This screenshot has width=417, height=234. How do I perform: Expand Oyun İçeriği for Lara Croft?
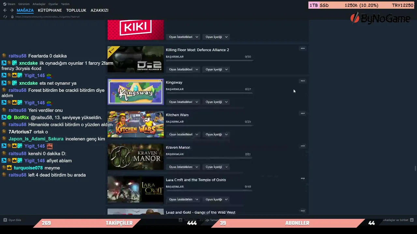[x=217, y=200]
